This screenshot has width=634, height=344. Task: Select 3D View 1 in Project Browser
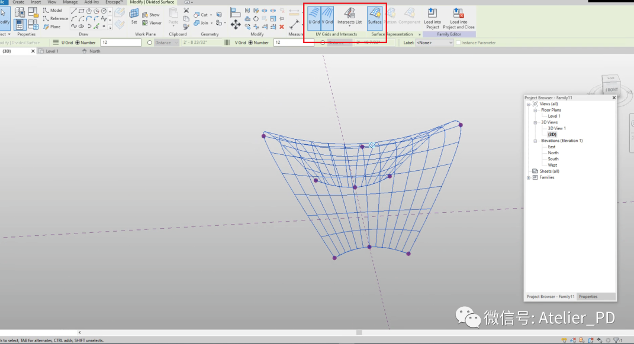point(557,128)
